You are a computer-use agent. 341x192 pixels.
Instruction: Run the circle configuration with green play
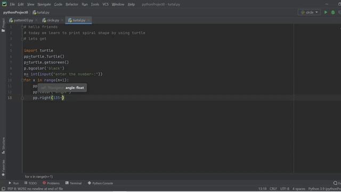(326, 12)
